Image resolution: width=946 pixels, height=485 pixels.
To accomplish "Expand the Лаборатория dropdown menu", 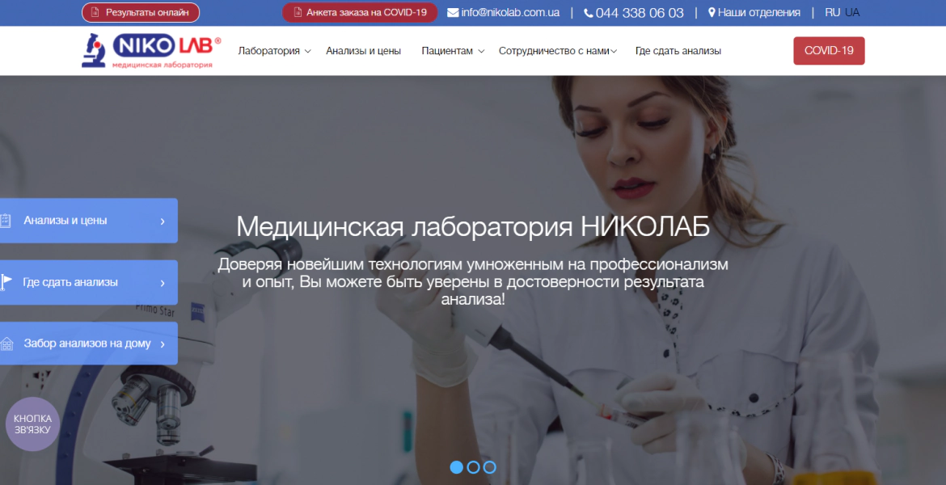I will click(x=275, y=51).
